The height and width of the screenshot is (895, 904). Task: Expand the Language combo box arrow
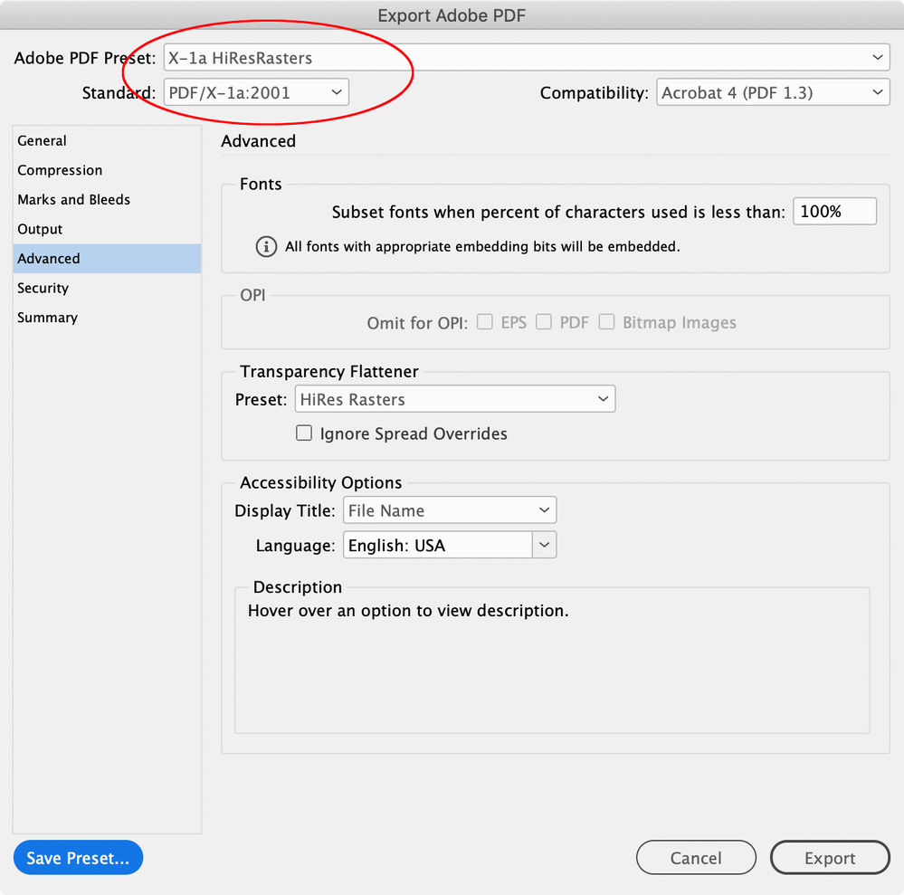544,545
